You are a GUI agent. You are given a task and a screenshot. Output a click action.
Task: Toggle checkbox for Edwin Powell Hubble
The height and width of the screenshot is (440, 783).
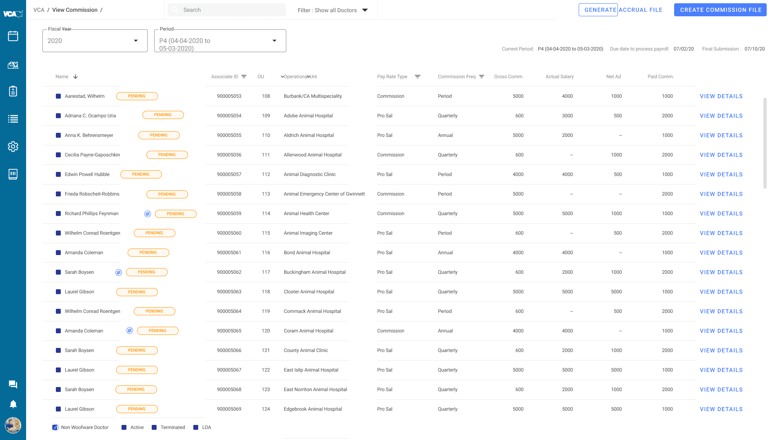point(58,174)
